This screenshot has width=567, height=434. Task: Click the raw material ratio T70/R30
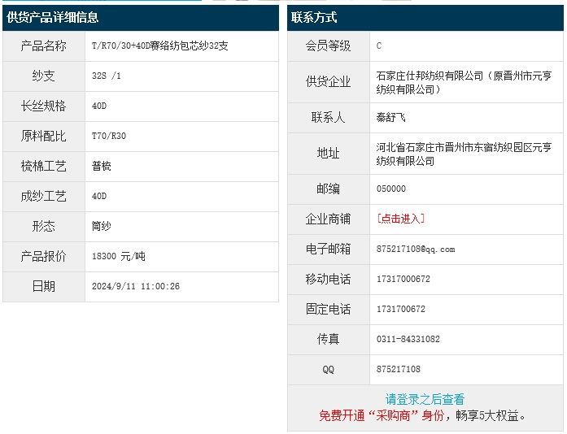109,136
